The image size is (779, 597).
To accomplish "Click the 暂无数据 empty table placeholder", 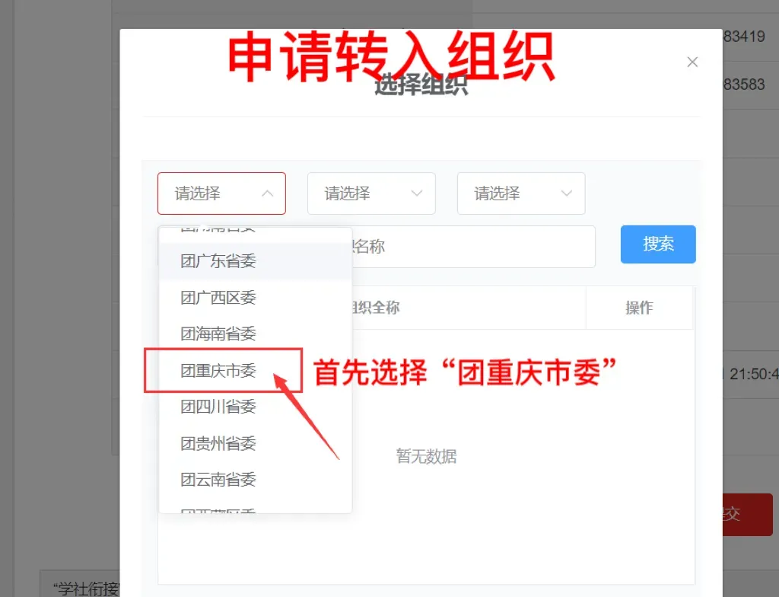I will click(426, 456).
